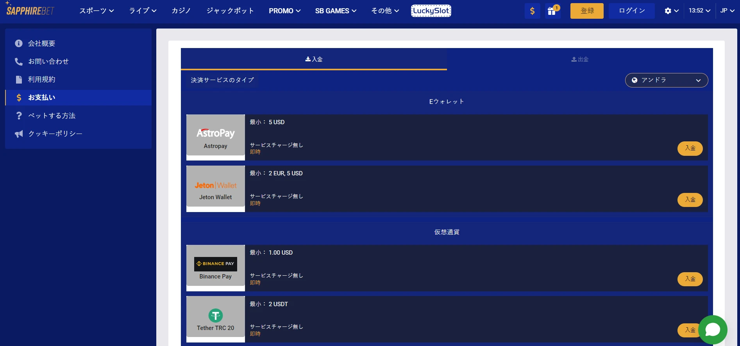This screenshot has width=740, height=346.
Task: Switch to the 入金 deposit tab
Action: (314, 59)
